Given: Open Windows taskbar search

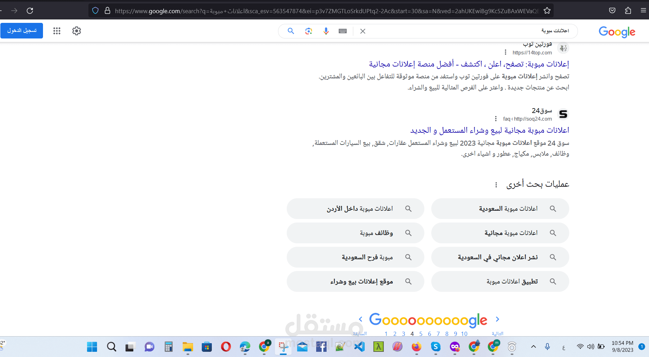Looking at the screenshot, I should pyautogui.click(x=111, y=347).
